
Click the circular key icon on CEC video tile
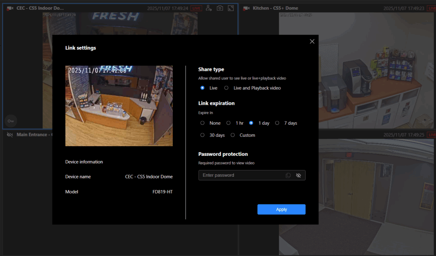pos(11,121)
